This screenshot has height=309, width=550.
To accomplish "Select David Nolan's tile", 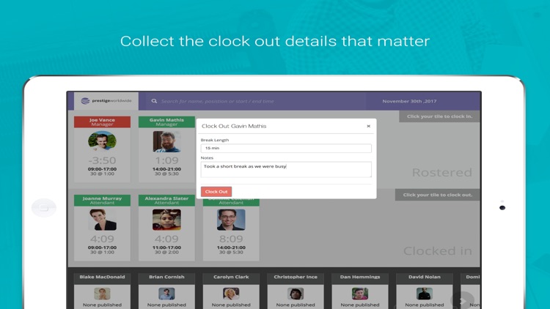I will tap(425, 291).
